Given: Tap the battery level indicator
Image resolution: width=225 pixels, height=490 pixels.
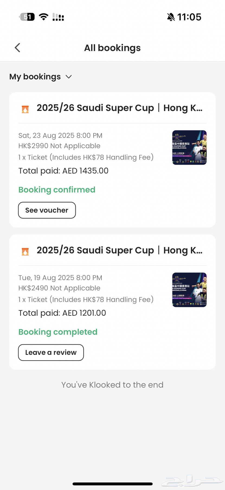Looking at the screenshot, I should click(27, 17).
